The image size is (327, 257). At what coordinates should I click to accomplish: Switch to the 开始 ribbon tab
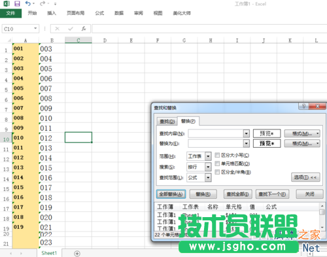point(32,13)
